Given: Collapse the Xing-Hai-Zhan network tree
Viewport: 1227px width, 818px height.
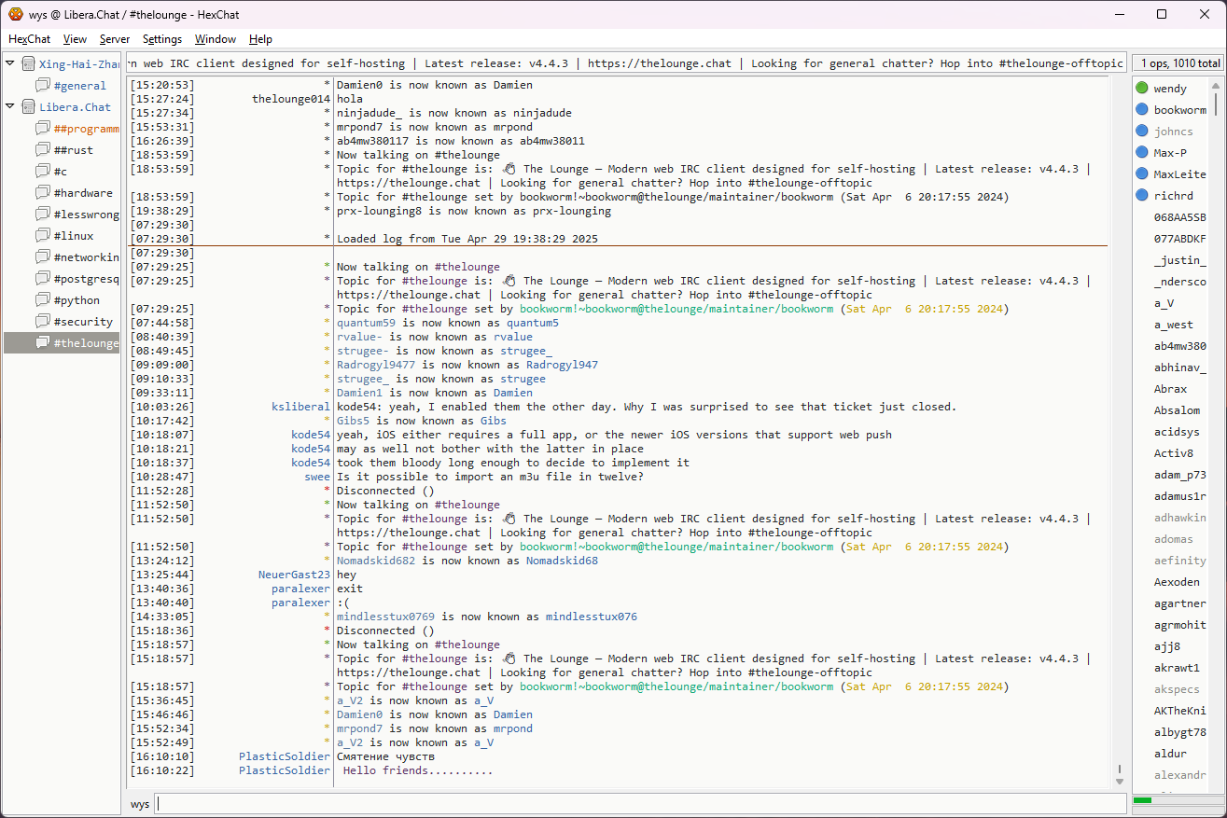Looking at the screenshot, I should [10, 63].
